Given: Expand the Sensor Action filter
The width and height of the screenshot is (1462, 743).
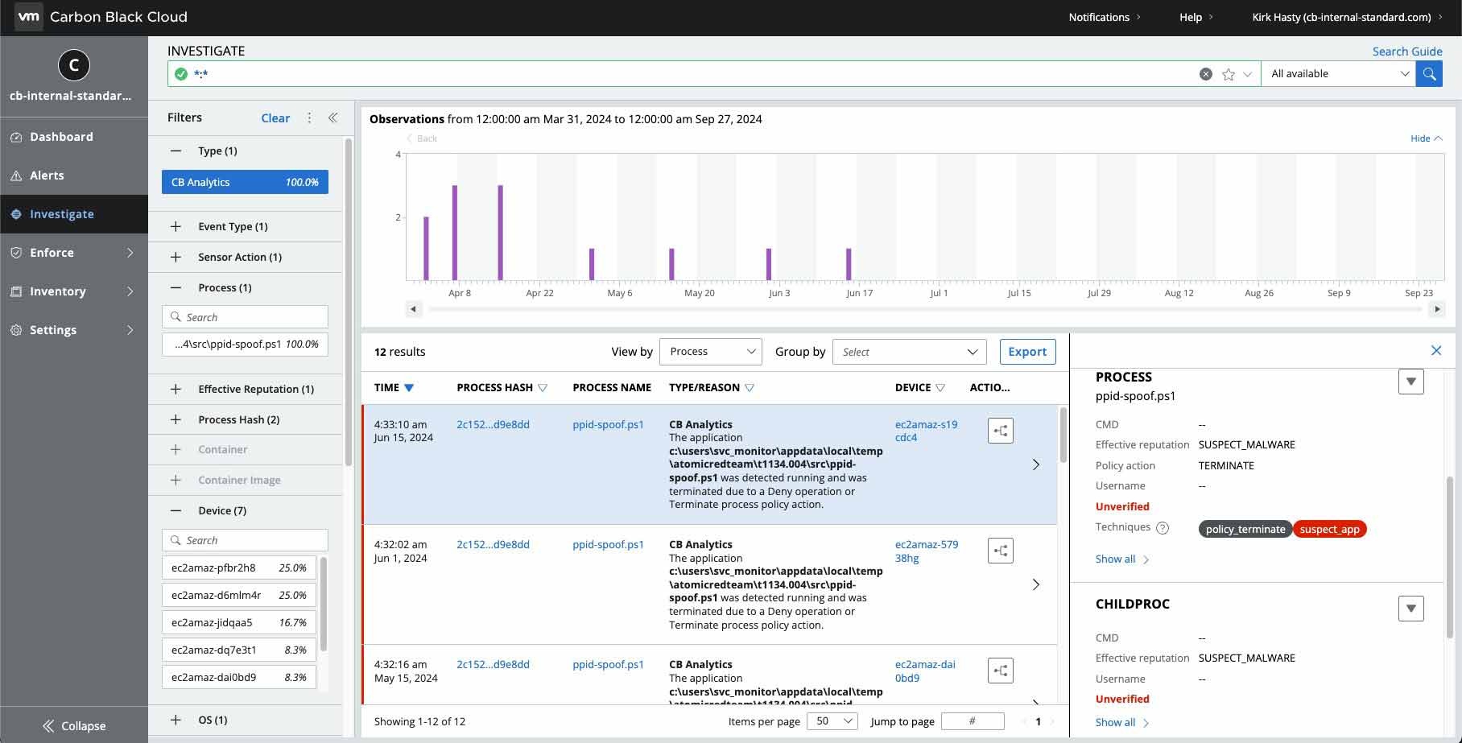Looking at the screenshot, I should (x=176, y=257).
